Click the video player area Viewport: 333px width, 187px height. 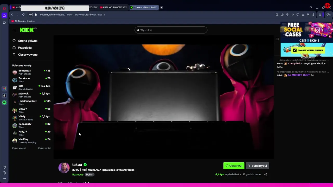(x=163, y=97)
